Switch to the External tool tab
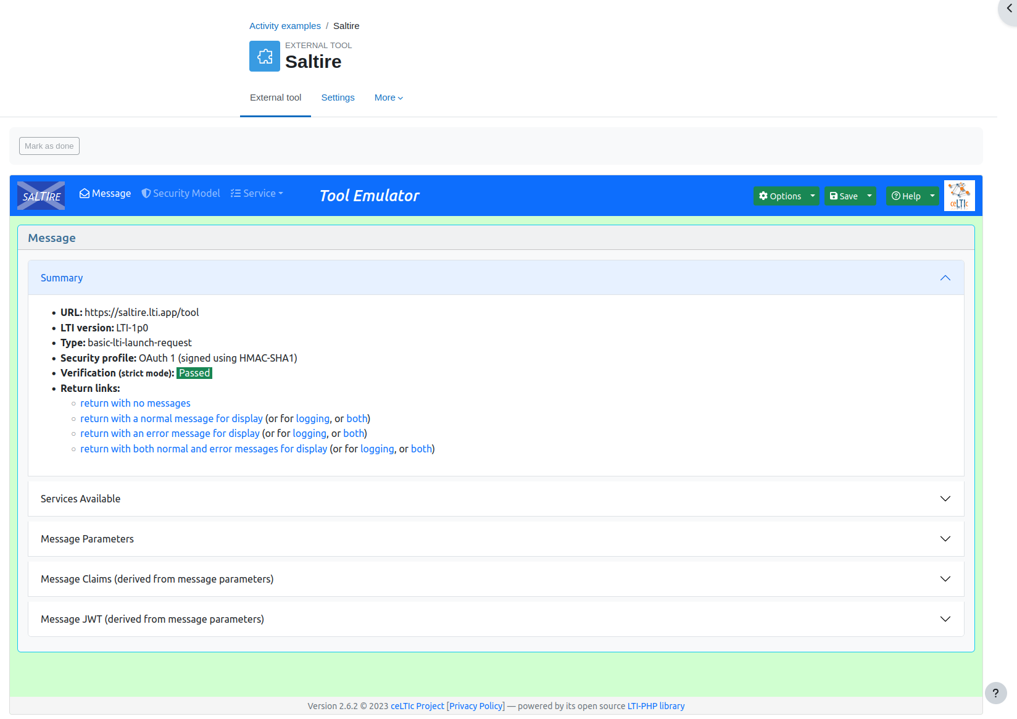 pos(275,98)
